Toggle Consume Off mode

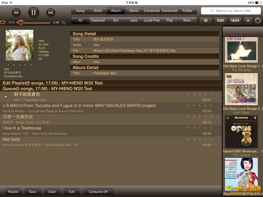point(98,192)
